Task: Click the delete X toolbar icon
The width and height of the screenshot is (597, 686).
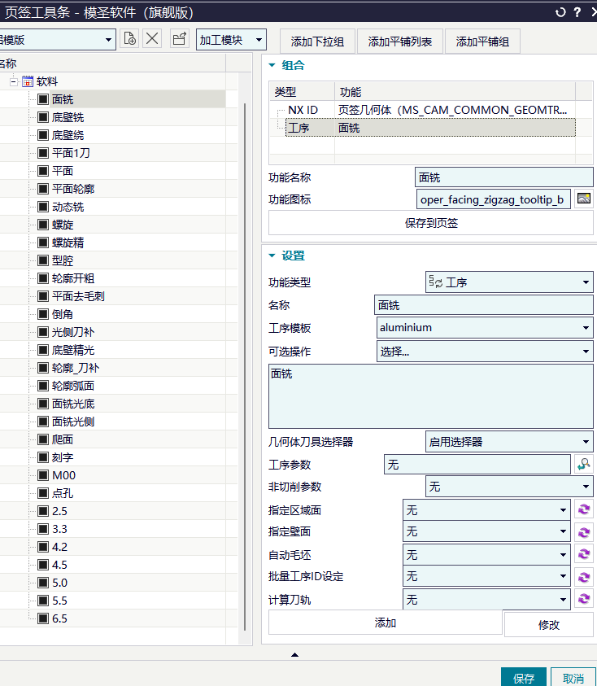Action: click(x=152, y=39)
